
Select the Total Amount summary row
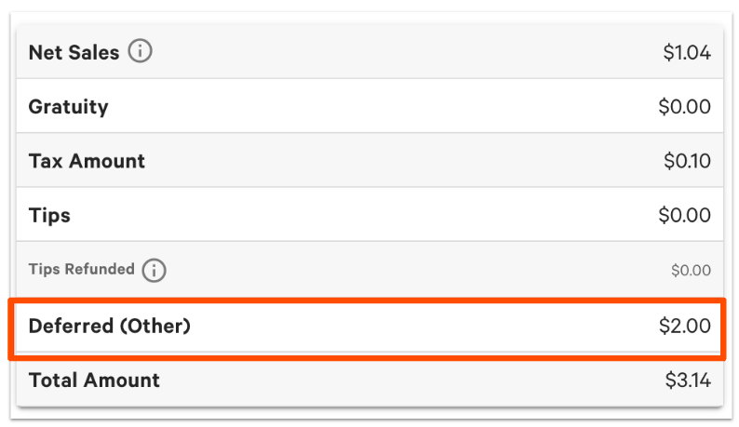(368, 380)
